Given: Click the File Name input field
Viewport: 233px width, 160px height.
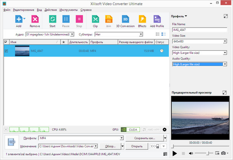Looking at the screenshot, I should [x=200, y=30].
